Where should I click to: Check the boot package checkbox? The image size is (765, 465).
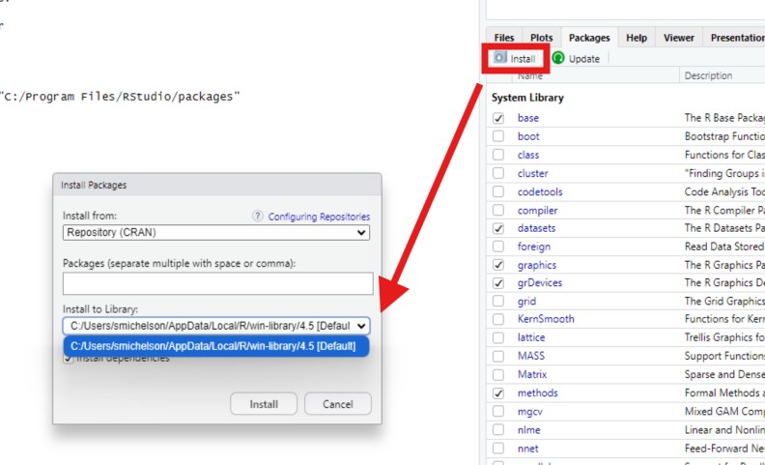498,136
